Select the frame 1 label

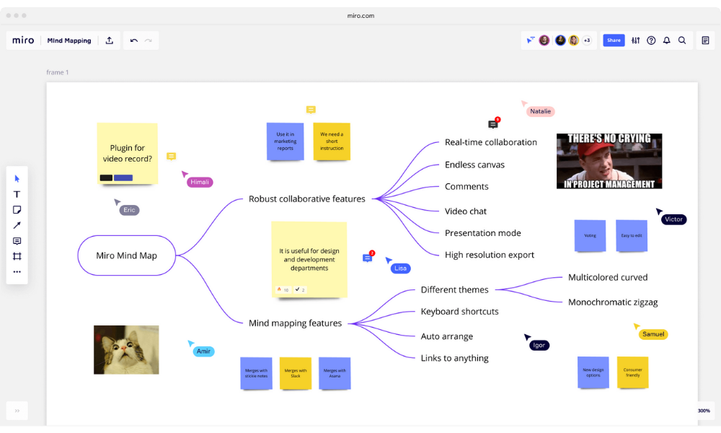click(58, 72)
